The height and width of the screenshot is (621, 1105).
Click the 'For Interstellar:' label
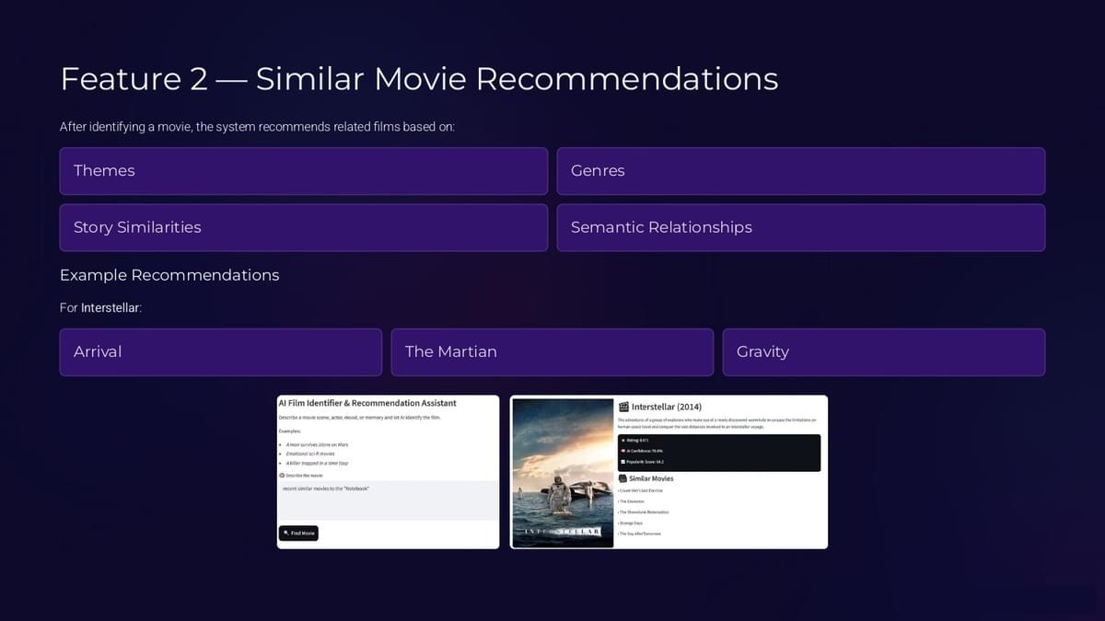tap(100, 308)
